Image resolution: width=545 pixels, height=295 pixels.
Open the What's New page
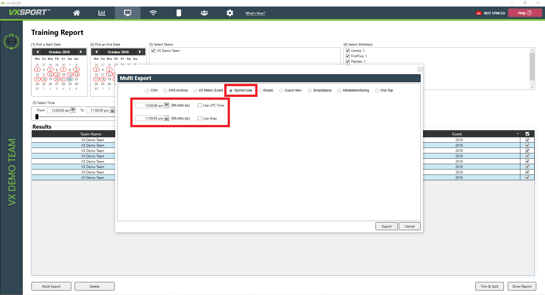click(255, 13)
